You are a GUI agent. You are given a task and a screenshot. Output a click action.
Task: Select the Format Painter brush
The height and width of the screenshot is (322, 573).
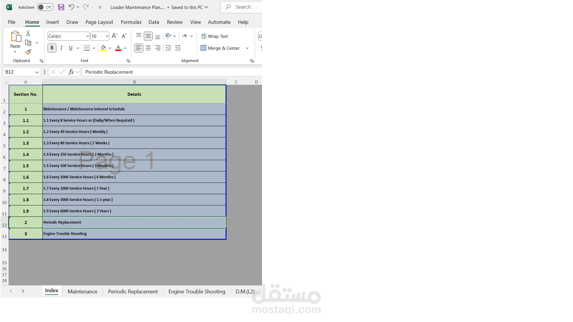[28, 52]
